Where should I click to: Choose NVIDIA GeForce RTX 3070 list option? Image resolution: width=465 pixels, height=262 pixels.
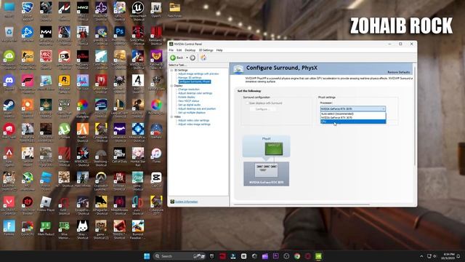[x=353, y=118]
